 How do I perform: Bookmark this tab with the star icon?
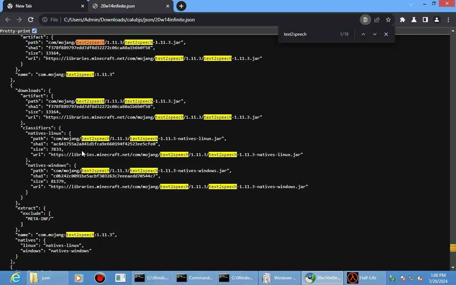(388, 20)
